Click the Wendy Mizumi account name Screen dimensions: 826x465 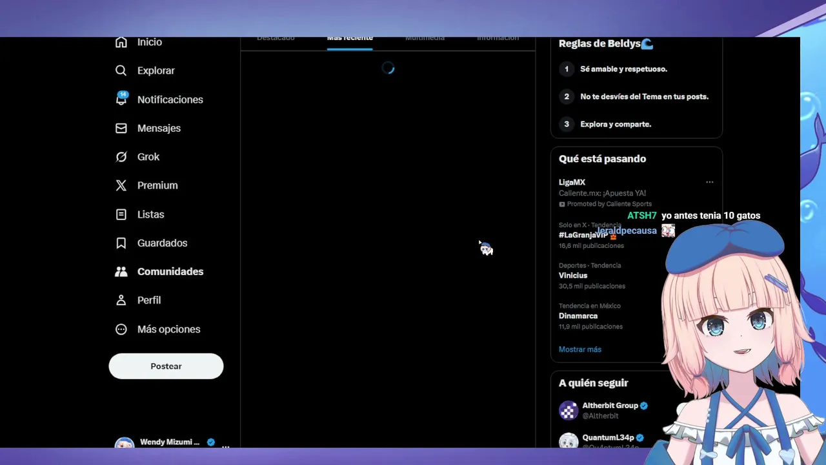pos(170,442)
